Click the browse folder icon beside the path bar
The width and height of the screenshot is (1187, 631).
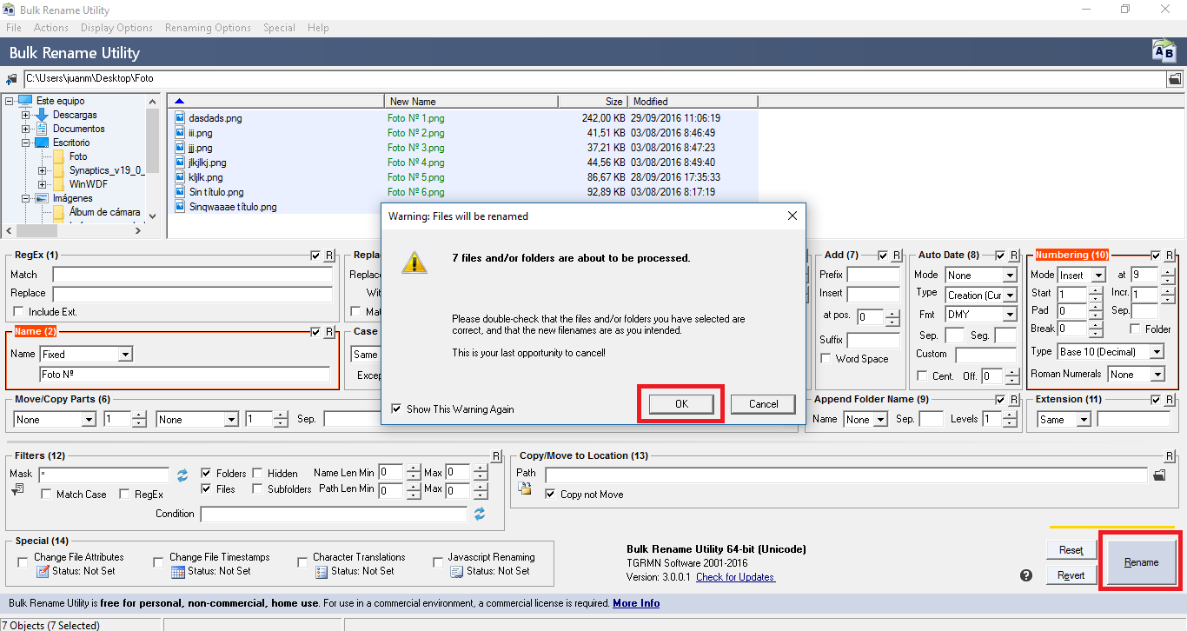tap(1174, 78)
